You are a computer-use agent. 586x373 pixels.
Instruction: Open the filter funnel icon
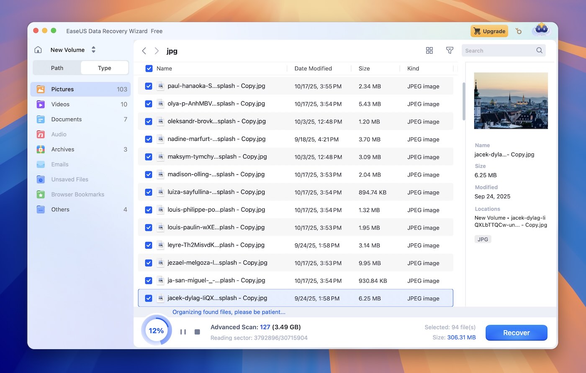tap(450, 51)
